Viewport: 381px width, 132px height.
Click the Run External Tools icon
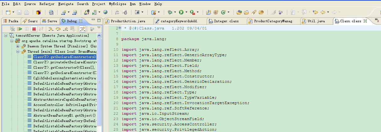[193, 12]
